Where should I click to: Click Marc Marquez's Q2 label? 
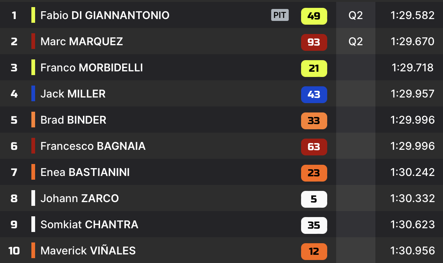[x=355, y=41]
